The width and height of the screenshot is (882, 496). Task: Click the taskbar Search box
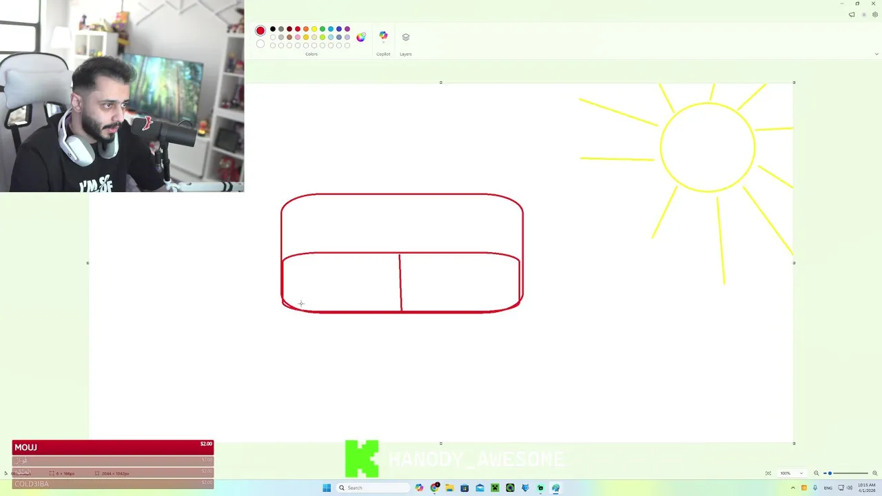coord(373,488)
